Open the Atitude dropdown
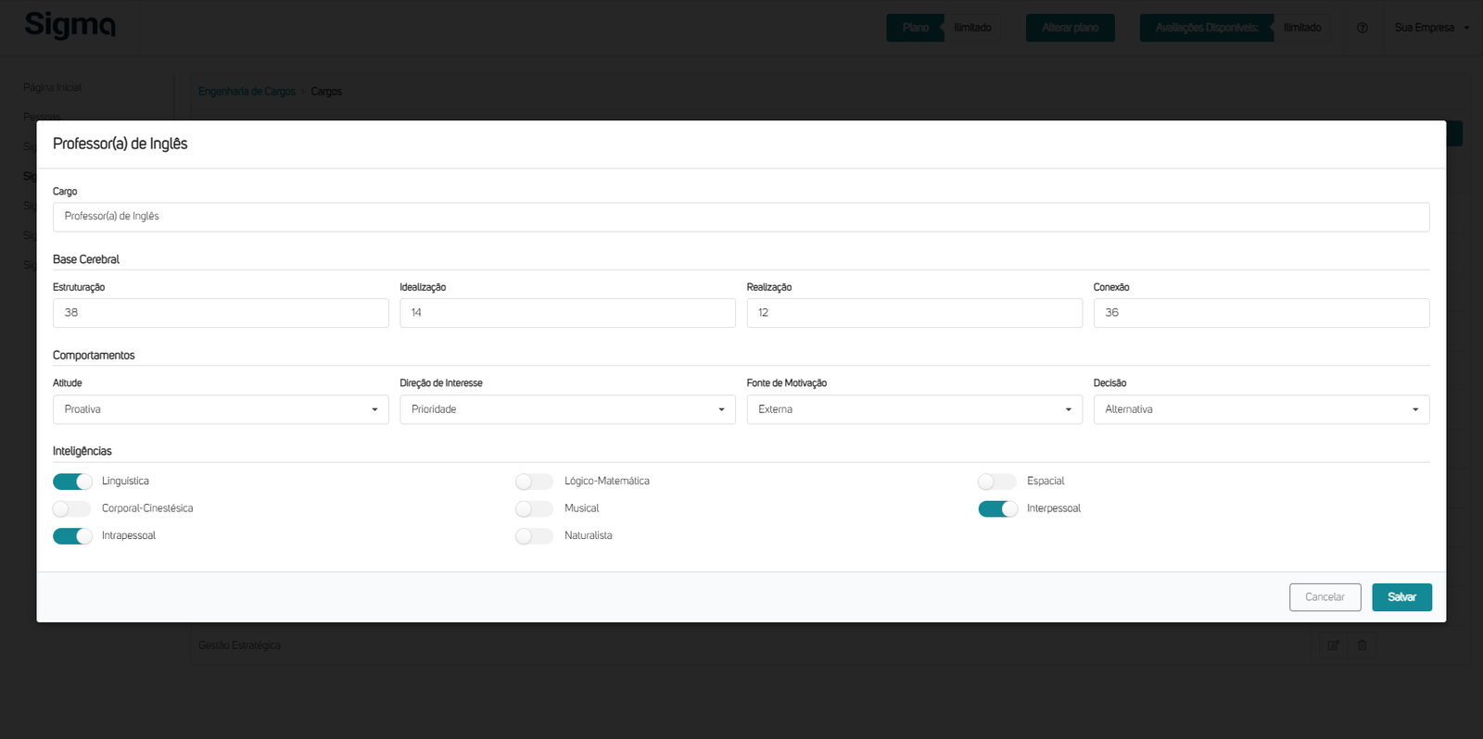This screenshot has height=739, width=1483. point(221,409)
